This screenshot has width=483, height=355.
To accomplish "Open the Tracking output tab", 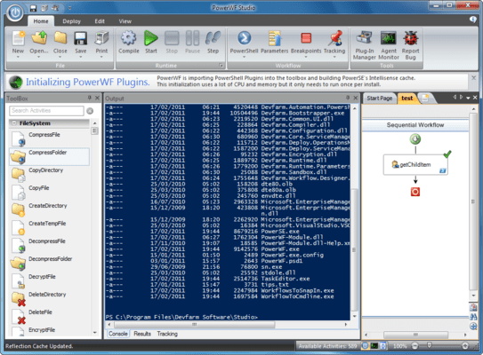I will pyautogui.click(x=167, y=334).
